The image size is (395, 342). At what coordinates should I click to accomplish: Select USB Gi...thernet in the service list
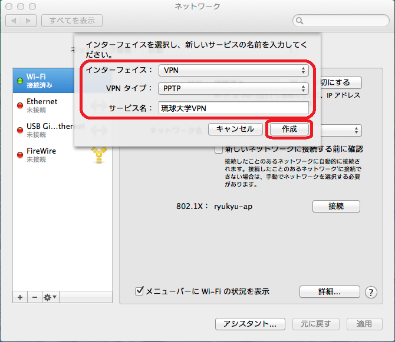coord(44,130)
